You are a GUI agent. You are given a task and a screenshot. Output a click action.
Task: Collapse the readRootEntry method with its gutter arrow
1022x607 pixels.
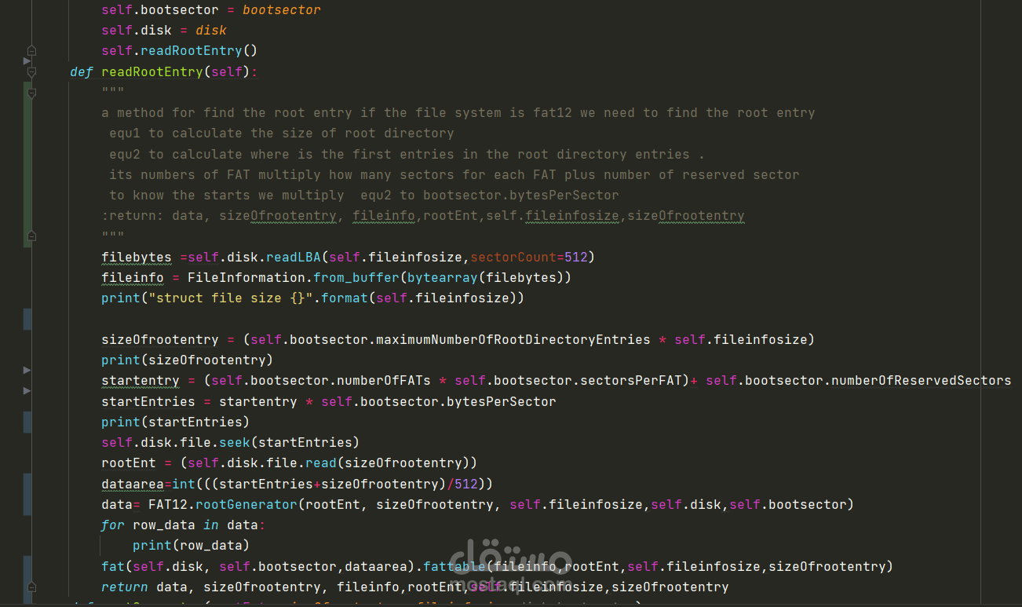(31, 71)
